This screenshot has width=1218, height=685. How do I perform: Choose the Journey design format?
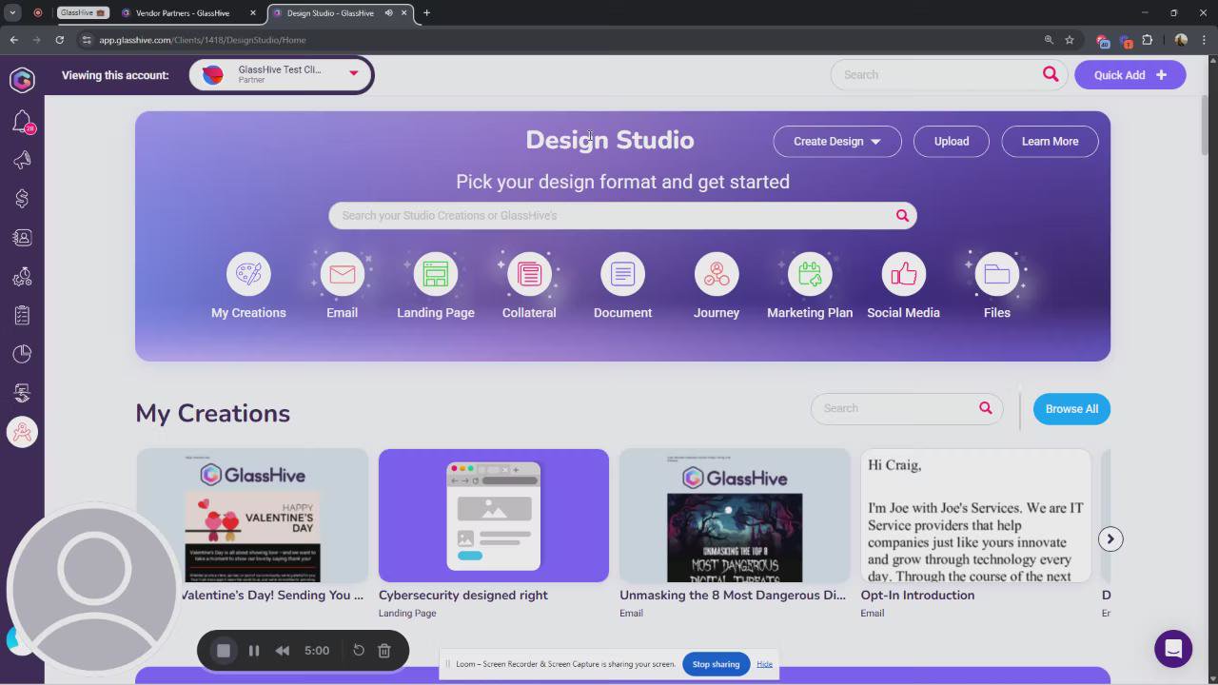(717, 274)
